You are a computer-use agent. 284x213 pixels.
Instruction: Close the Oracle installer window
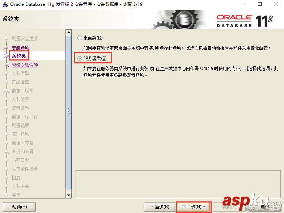(x=276, y=4)
